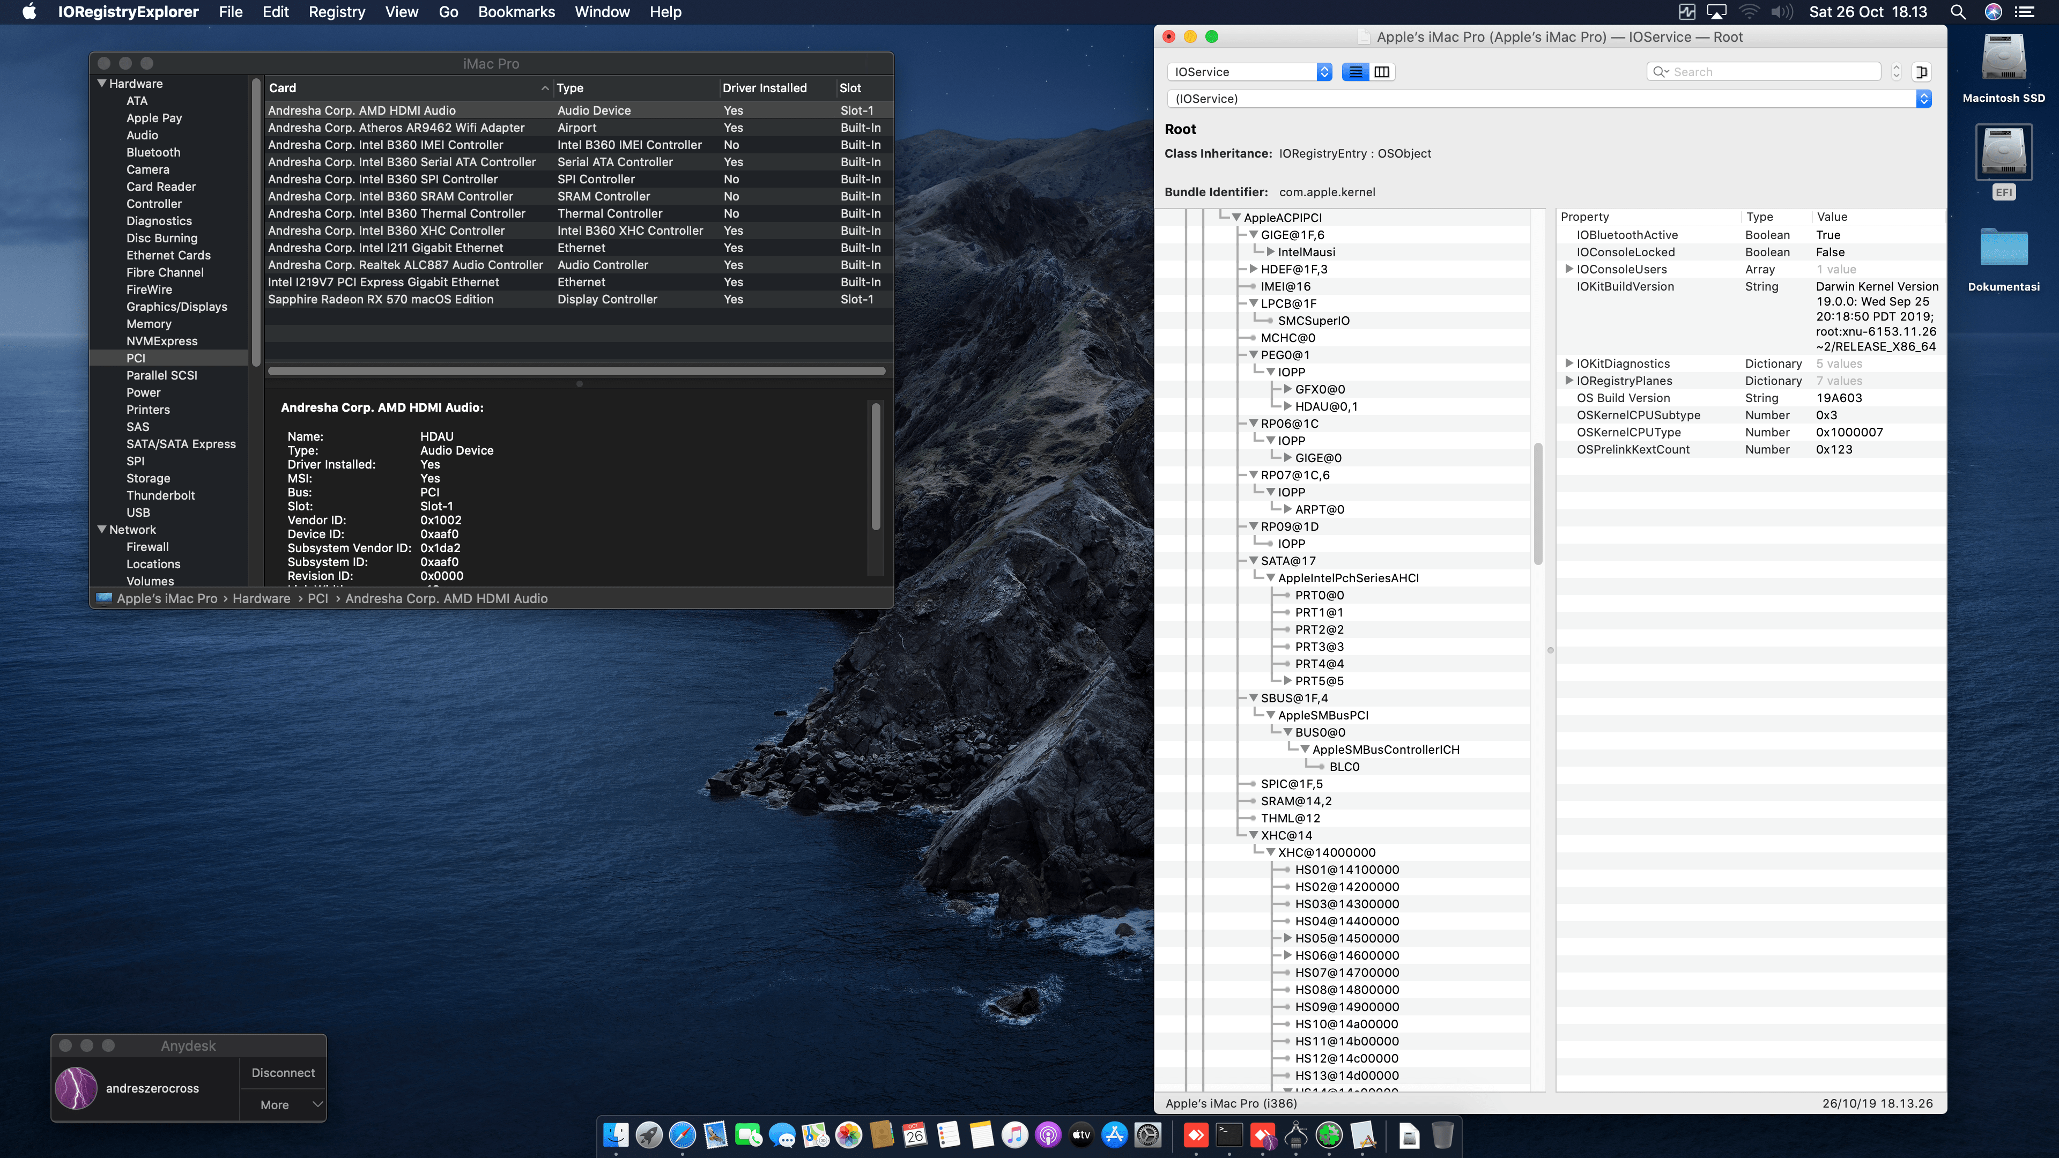Click the inspector sidebar toggle icon
2059x1158 pixels.
1922,72
